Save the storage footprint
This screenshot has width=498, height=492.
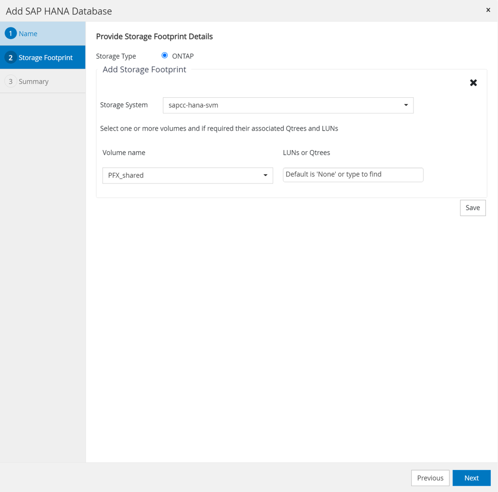coord(473,208)
